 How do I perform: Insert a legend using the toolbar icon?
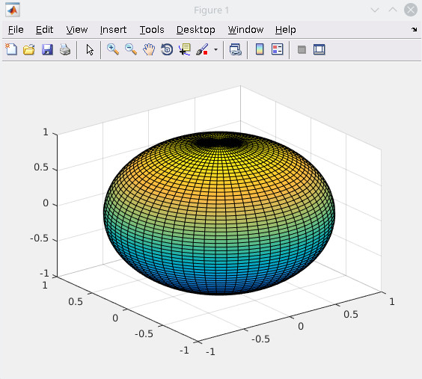click(x=277, y=49)
